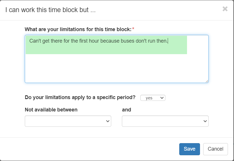
Task: Save the time block limitations
Action: [x=189, y=149]
